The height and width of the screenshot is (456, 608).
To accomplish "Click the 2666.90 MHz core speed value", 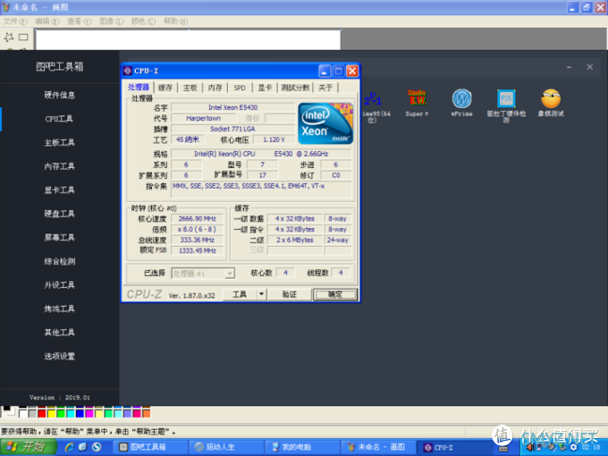I will pos(198,219).
